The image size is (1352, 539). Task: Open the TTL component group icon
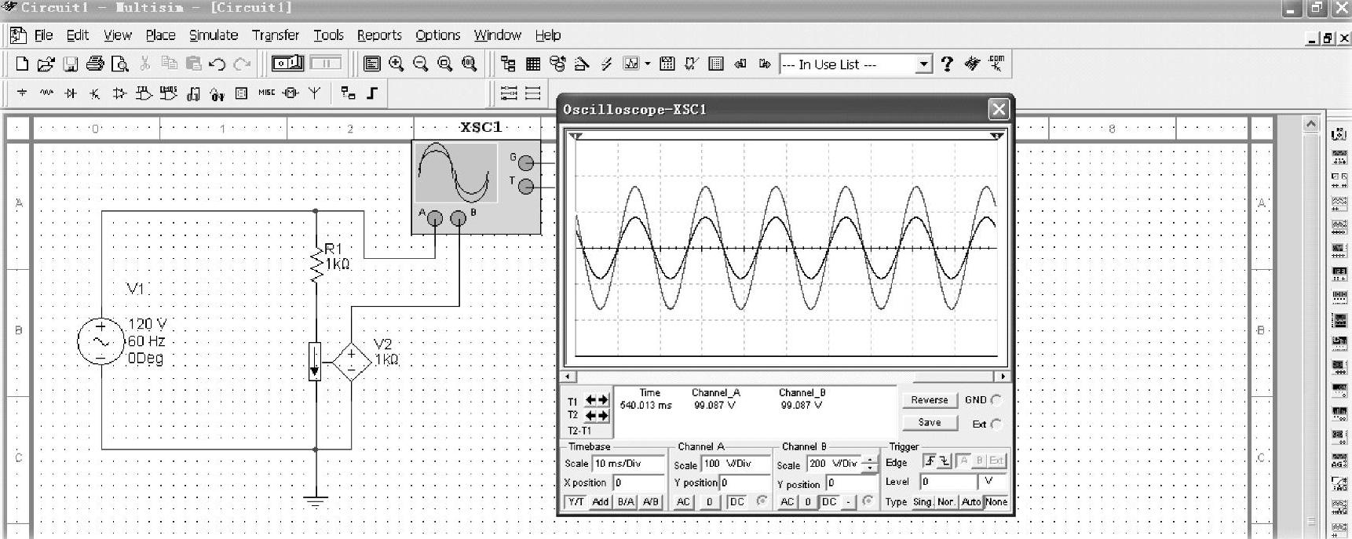click(144, 93)
